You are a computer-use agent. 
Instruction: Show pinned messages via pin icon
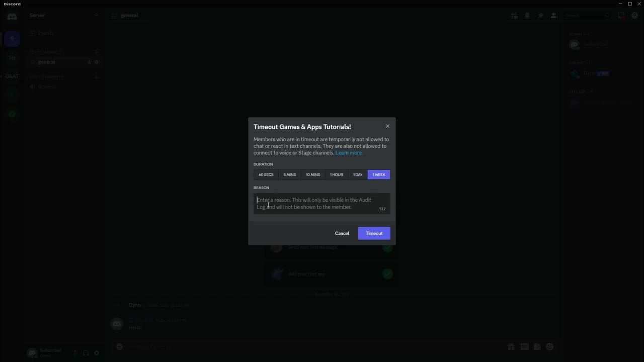point(540,16)
